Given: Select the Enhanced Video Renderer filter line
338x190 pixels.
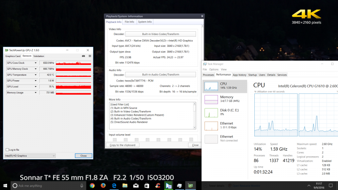Looking at the screenshot, I should coord(137,115).
